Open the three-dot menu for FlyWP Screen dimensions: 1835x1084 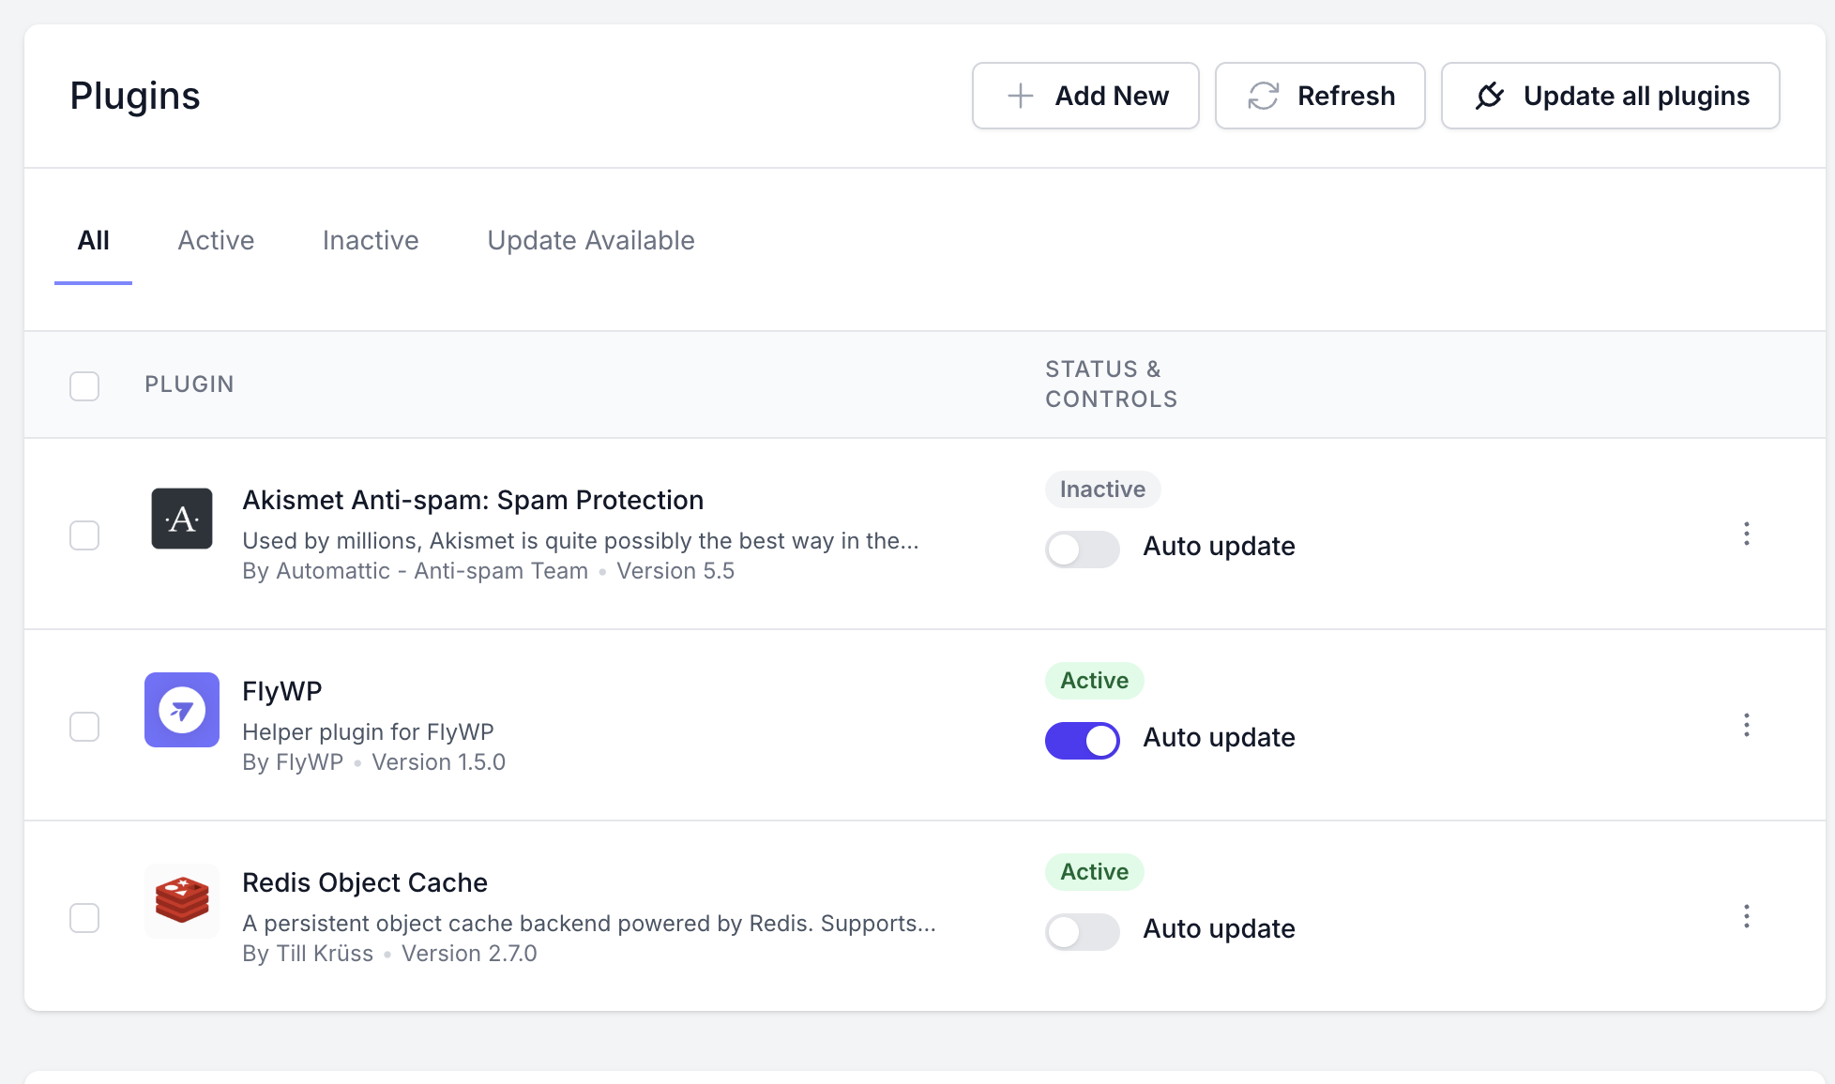1746,725
